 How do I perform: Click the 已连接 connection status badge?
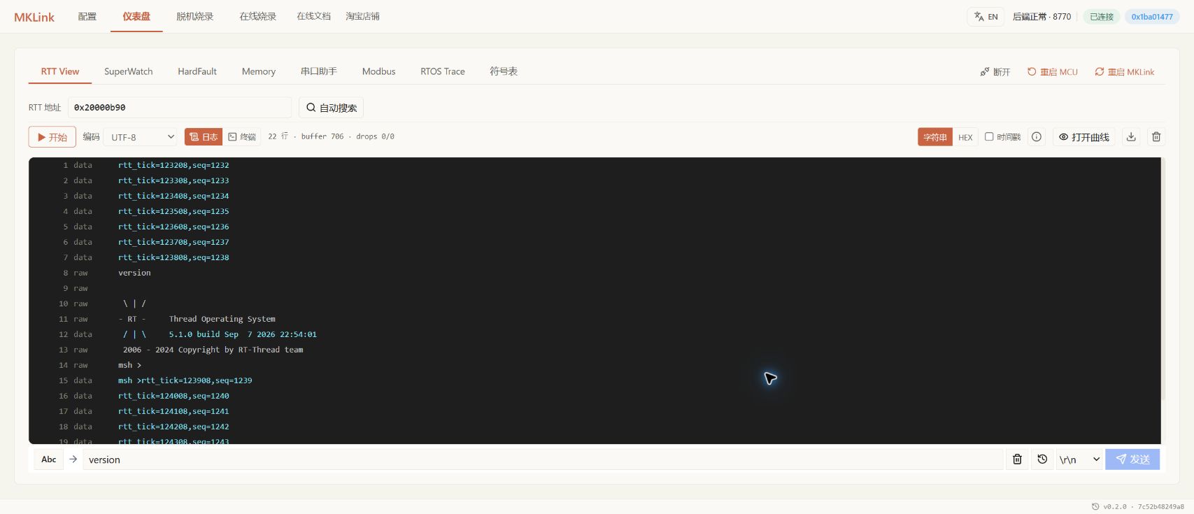click(x=1102, y=17)
